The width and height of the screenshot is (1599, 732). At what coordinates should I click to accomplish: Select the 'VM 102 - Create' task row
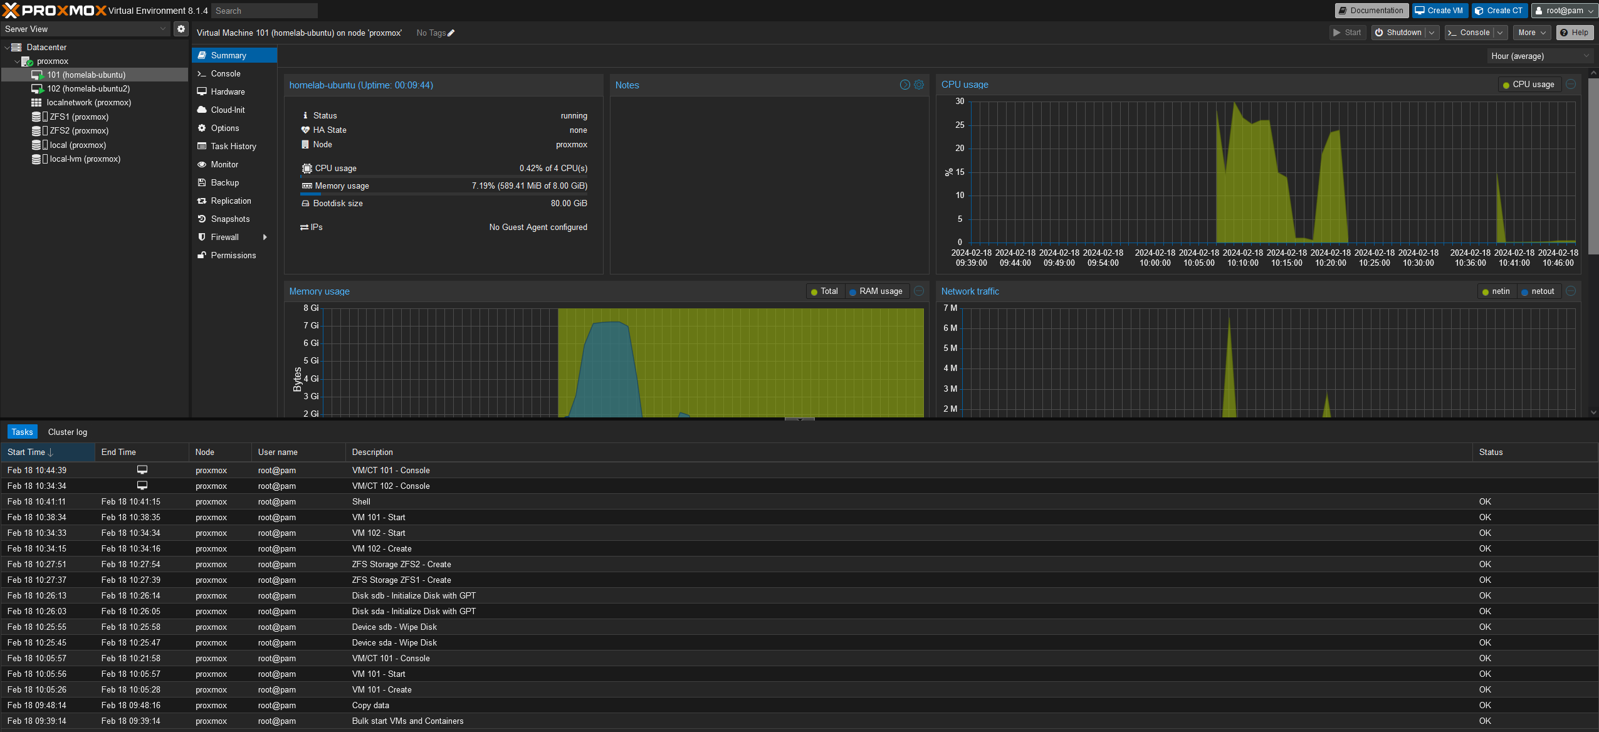(799, 548)
